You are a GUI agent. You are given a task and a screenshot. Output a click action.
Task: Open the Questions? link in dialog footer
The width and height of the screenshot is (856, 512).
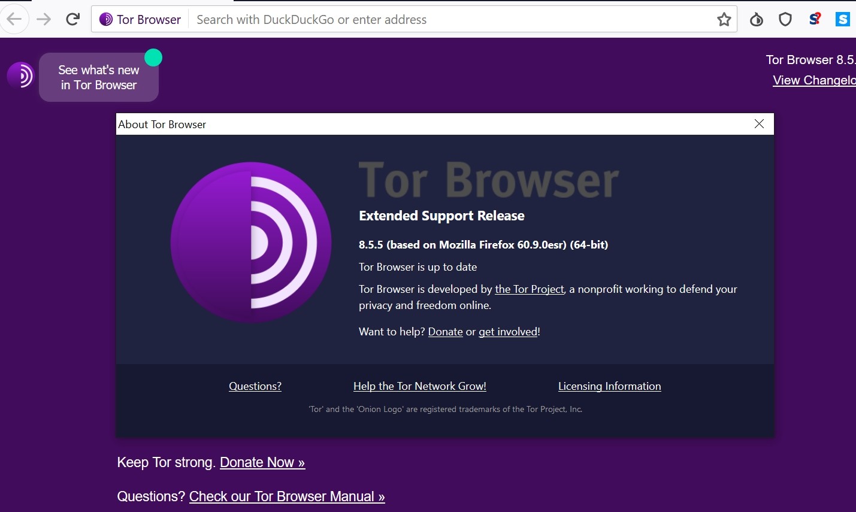click(255, 386)
